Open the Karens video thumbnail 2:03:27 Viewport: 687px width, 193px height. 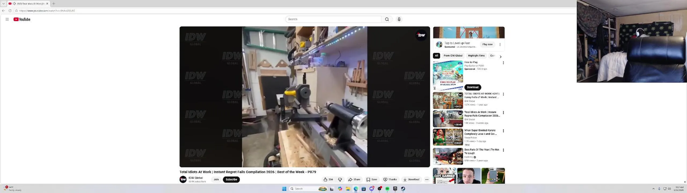pyautogui.click(x=448, y=137)
